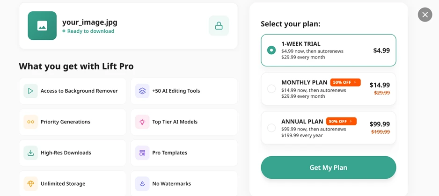Click the High-Res Downloads download icon
The width and height of the screenshot is (439, 196).
30,153
